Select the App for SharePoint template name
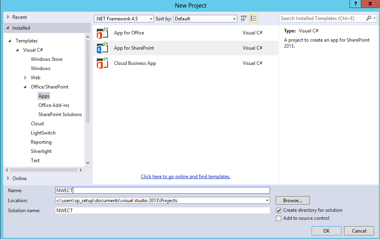This screenshot has height=239, width=380. pos(134,48)
